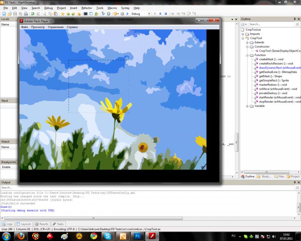Screen dimensions: 301x241
Task: Collapse the Function folder node
Action: click(x=247, y=55)
